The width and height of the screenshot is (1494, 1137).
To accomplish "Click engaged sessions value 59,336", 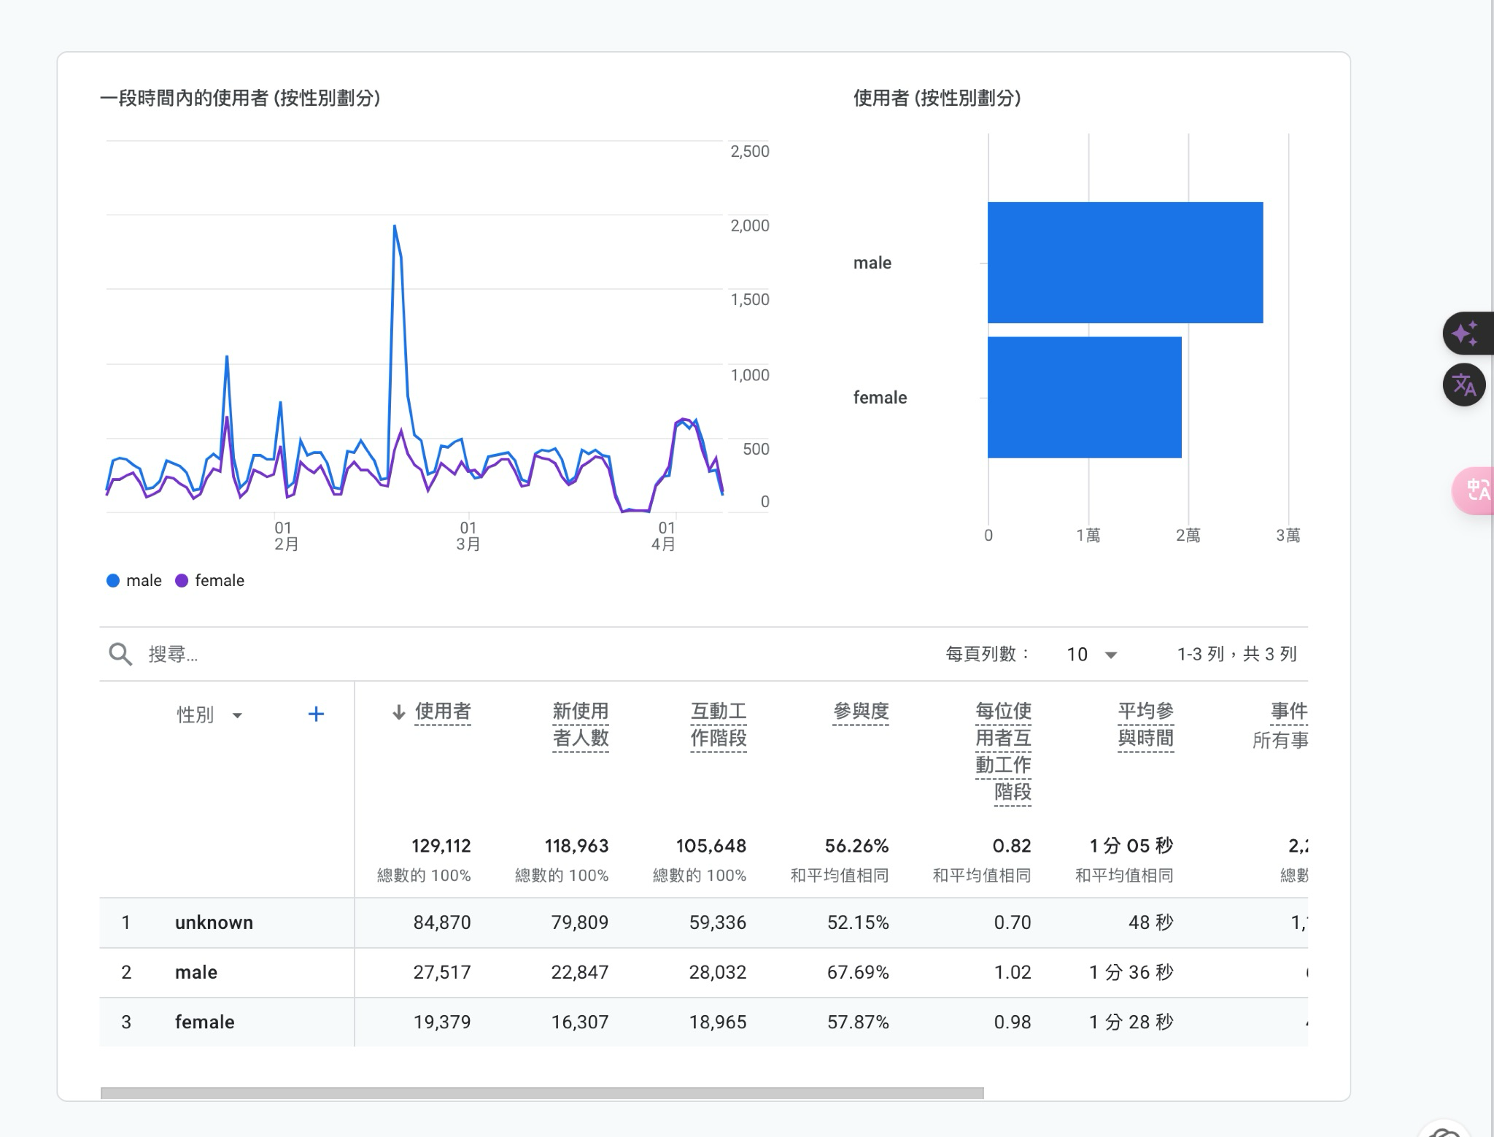I will 718,922.
